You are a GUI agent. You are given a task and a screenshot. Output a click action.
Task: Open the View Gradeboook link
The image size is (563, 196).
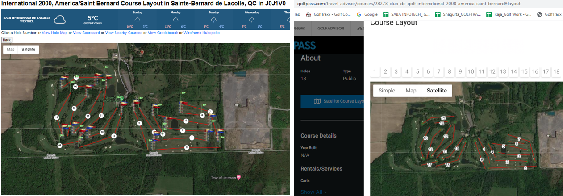[x=163, y=33]
